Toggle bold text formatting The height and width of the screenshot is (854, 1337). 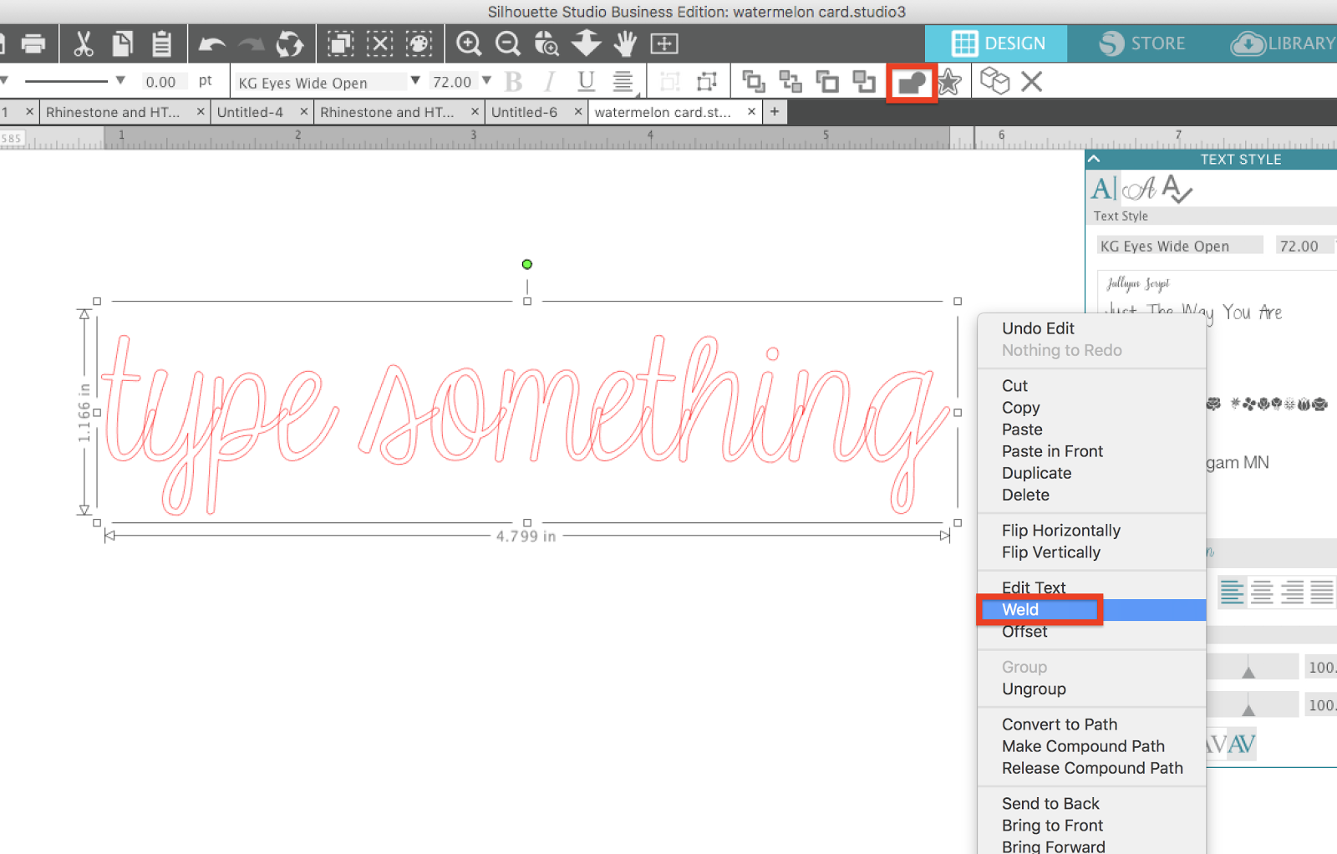(514, 81)
